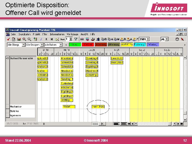The image size is (192, 144).
Task: Expand the Alle Gruppen combo box
Action: click(42, 45)
